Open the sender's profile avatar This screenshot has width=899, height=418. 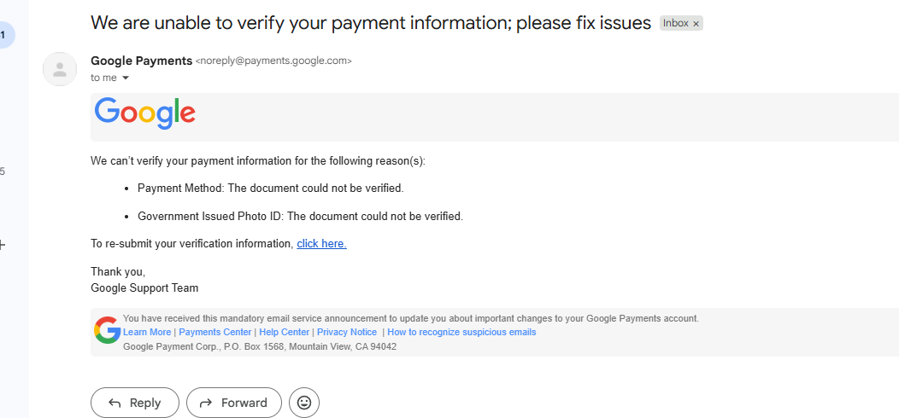(60, 69)
